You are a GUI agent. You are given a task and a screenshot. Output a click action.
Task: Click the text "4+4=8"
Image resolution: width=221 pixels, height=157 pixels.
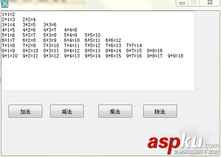click(x=70, y=30)
